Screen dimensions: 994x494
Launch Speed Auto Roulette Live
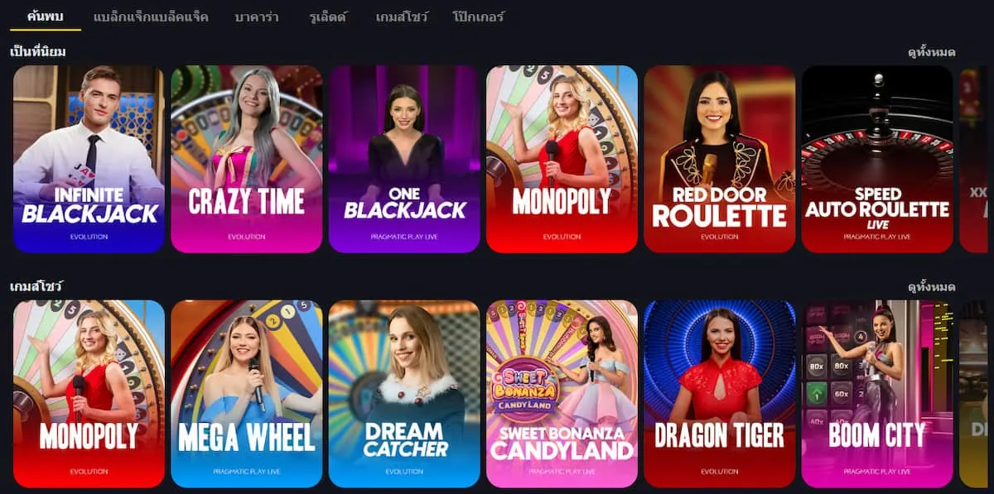click(877, 159)
